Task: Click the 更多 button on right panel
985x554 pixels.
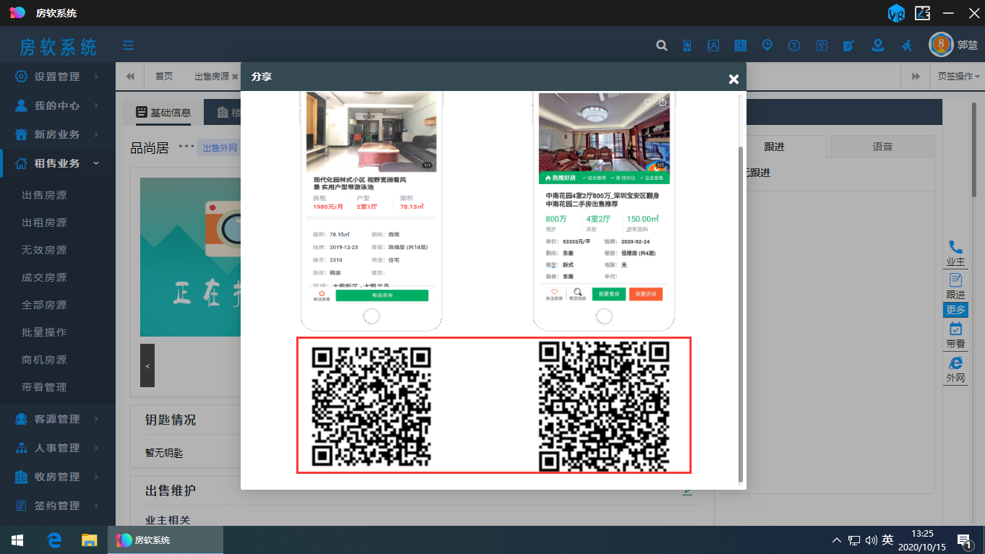Action: [x=955, y=310]
